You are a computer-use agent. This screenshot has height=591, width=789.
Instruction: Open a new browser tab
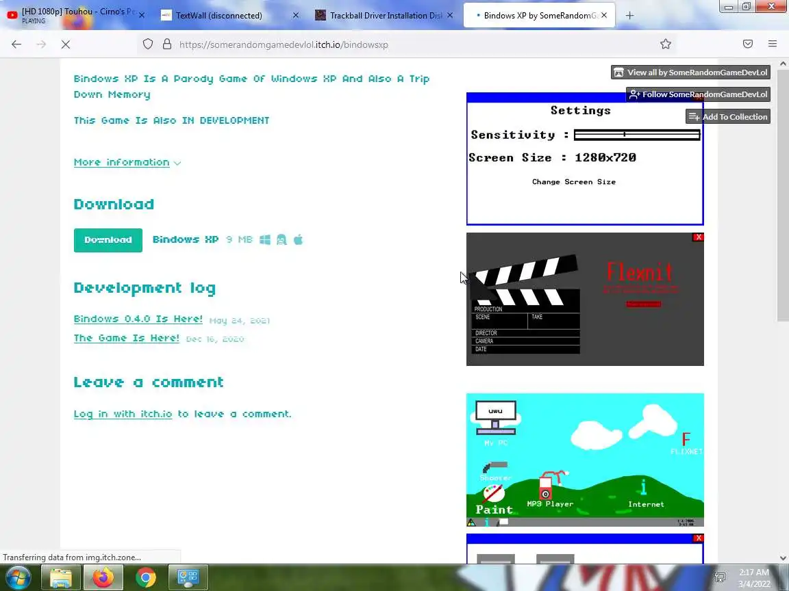[629, 16]
